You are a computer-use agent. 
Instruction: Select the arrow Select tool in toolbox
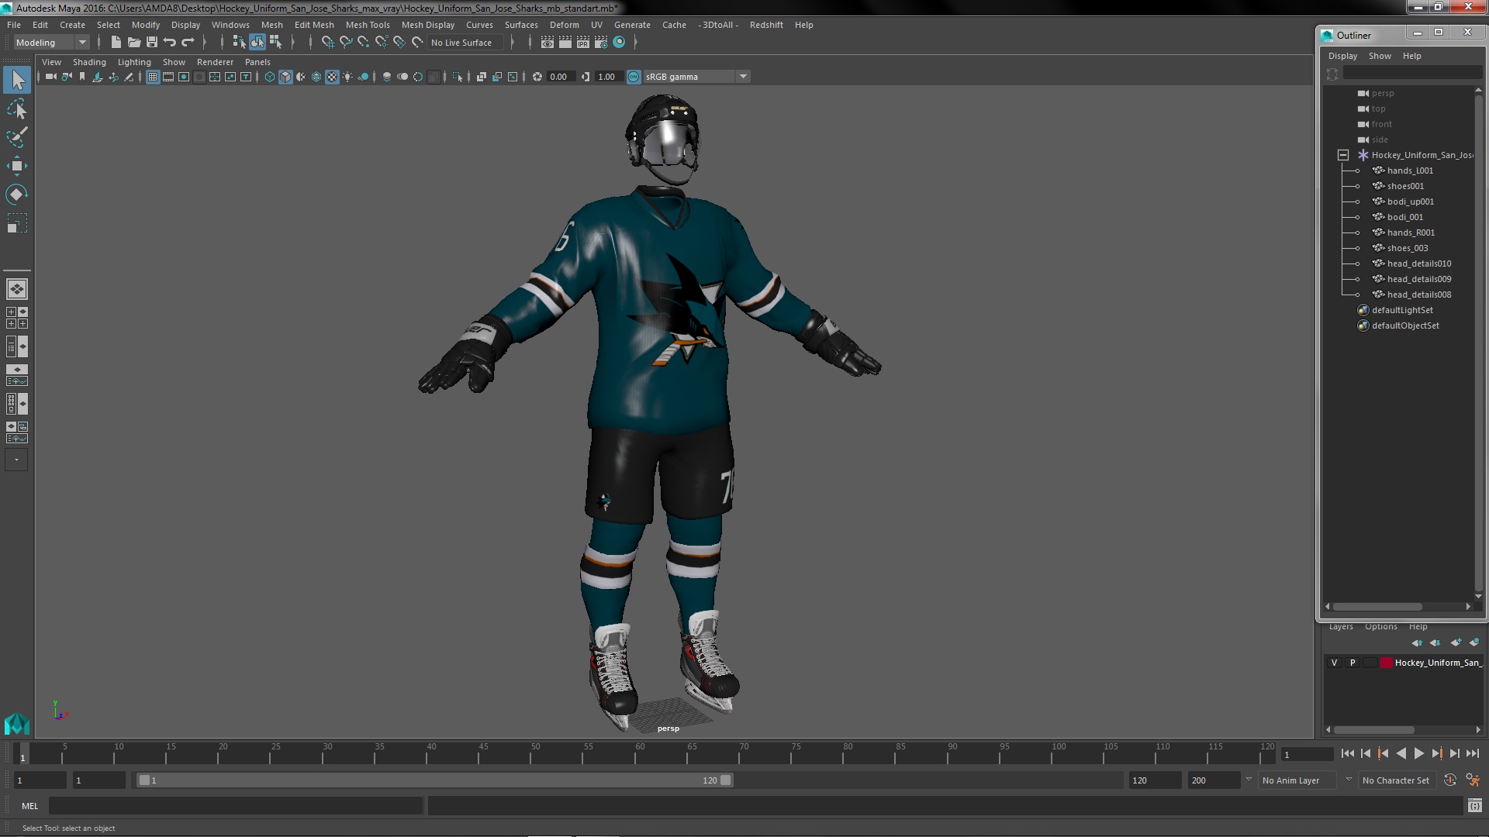click(x=17, y=80)
